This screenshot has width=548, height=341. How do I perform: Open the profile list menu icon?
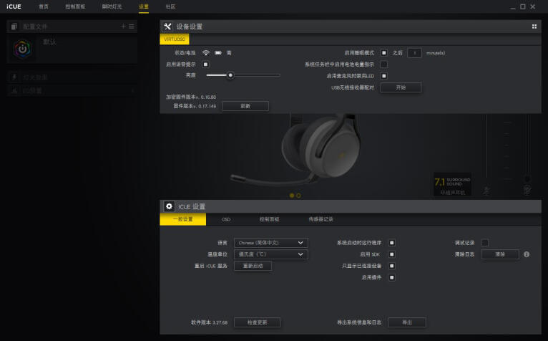[131, 27]
